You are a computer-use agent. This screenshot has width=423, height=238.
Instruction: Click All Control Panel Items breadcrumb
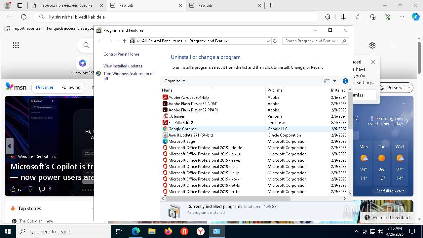[x=162, y=41]
